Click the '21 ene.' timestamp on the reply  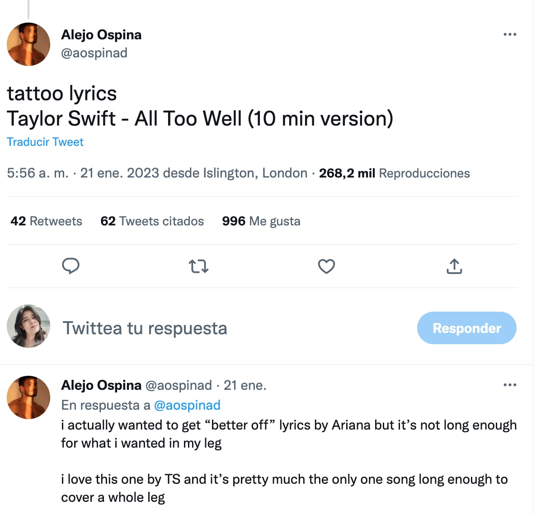[x=245, y=385]
